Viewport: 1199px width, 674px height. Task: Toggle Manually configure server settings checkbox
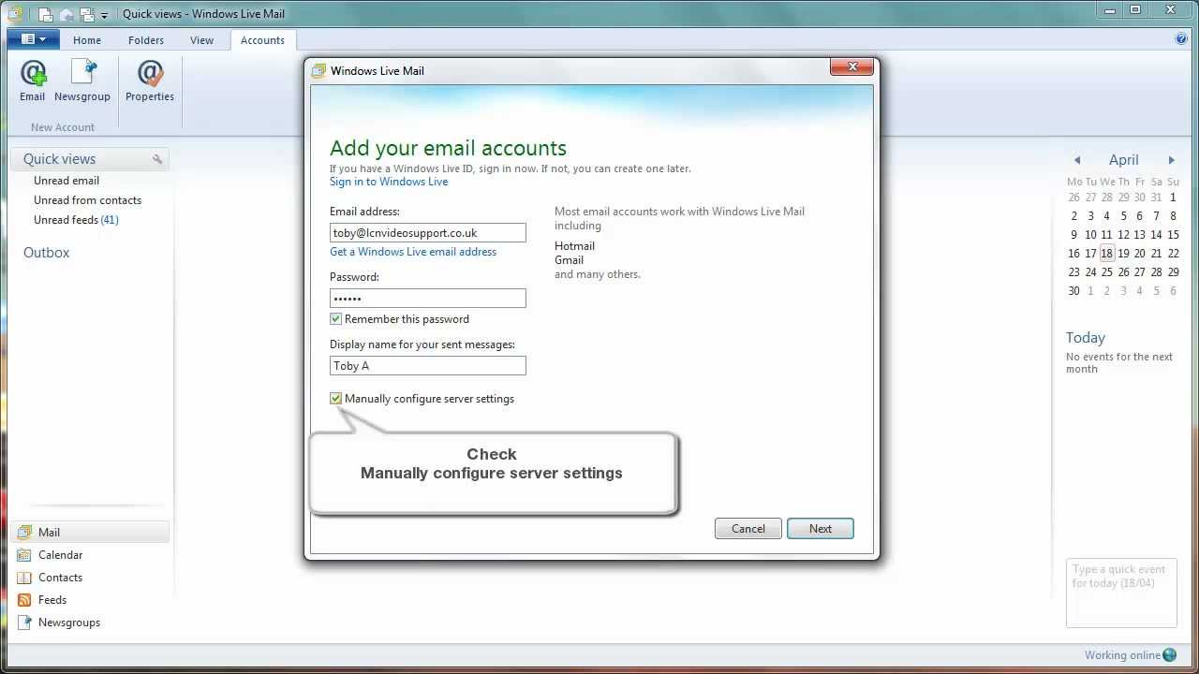336,399
